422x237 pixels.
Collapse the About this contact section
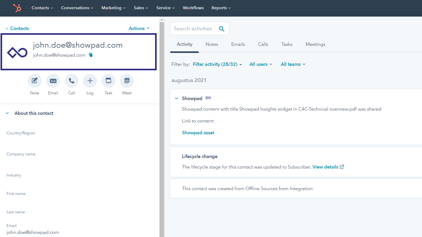(x=7, y=113)
